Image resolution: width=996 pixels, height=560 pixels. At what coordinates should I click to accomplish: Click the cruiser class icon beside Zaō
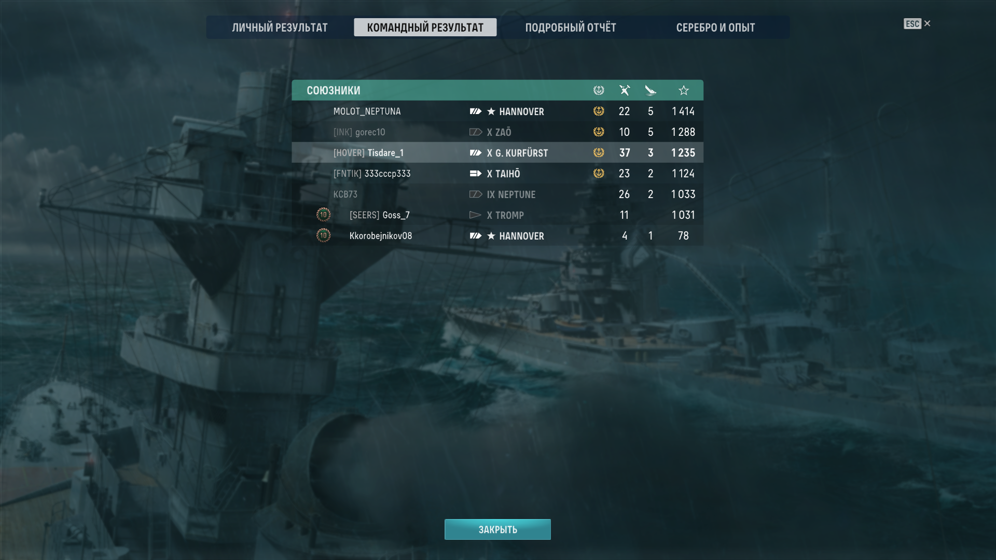(x=476, y=132)
